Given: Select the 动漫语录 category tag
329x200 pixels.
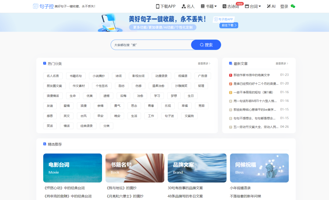Looking at the screenshot, I should pos(161,76).
